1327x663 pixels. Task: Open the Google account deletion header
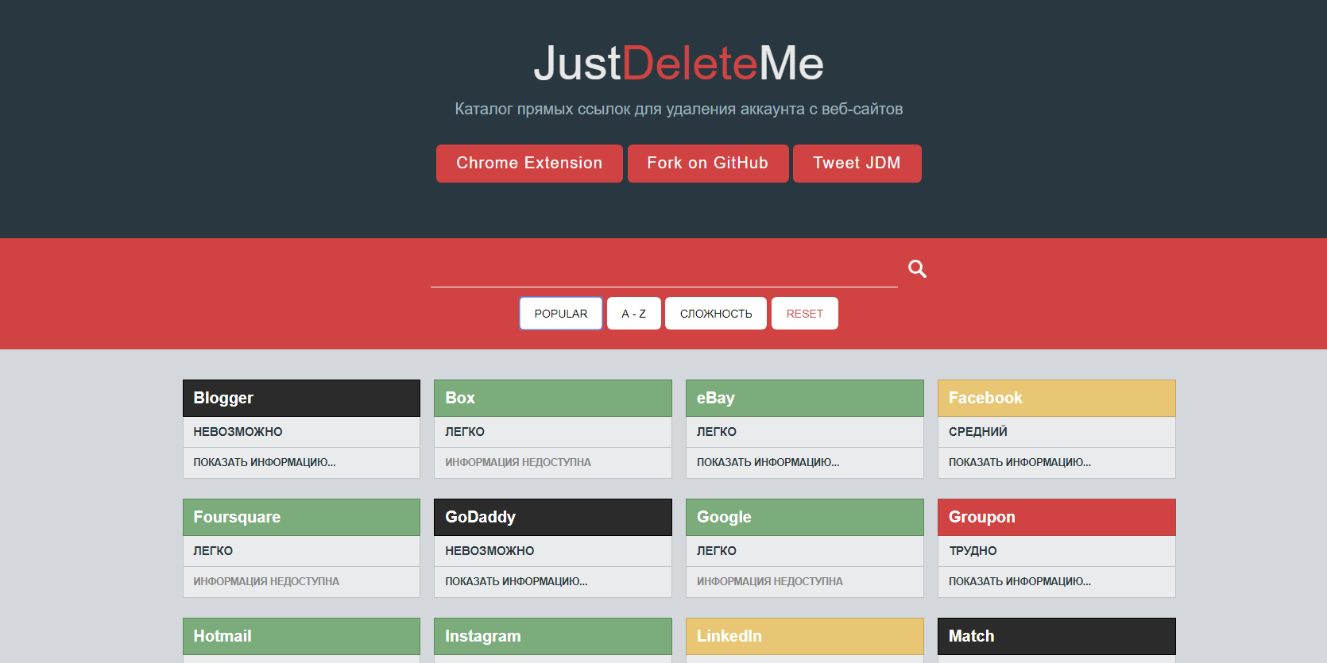click(x=804, y=517)
